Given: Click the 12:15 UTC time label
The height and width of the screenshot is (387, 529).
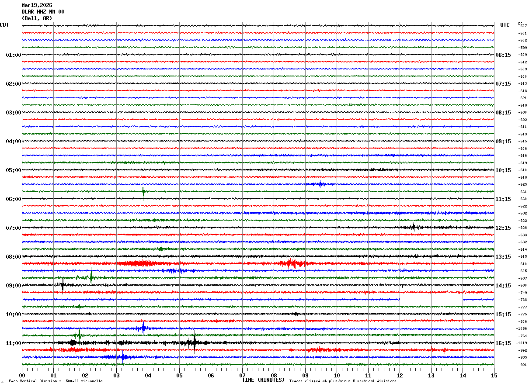Looking at the screenshot, I should tap(503, 228).
